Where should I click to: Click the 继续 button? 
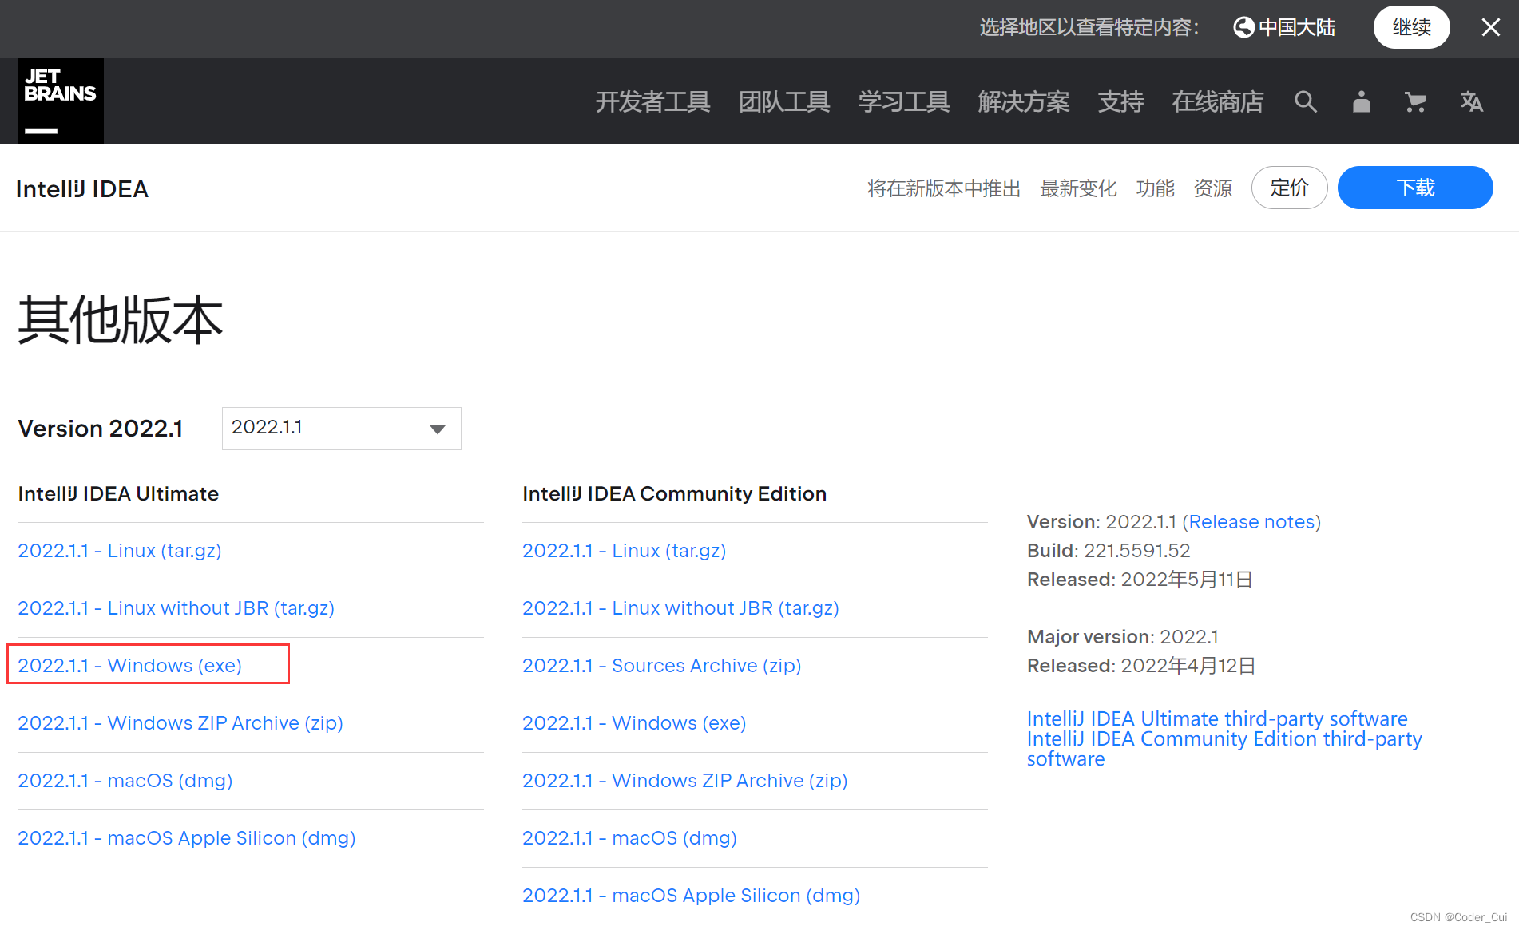point(1411,27)
